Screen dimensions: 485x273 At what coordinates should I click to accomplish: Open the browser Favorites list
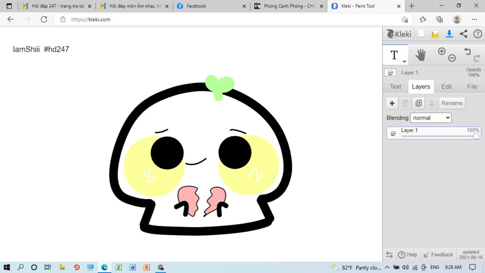[423, 19]
